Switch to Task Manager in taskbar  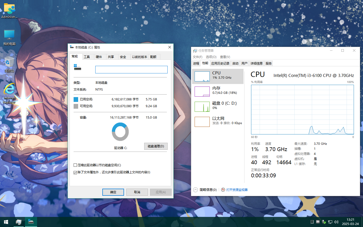18,222
